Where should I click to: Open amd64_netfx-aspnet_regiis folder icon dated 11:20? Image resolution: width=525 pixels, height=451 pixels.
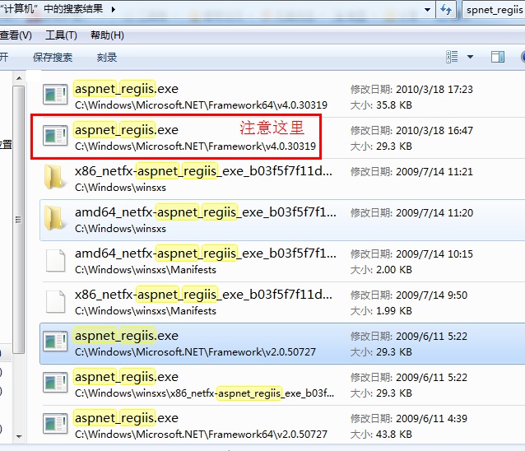[54, 218]
